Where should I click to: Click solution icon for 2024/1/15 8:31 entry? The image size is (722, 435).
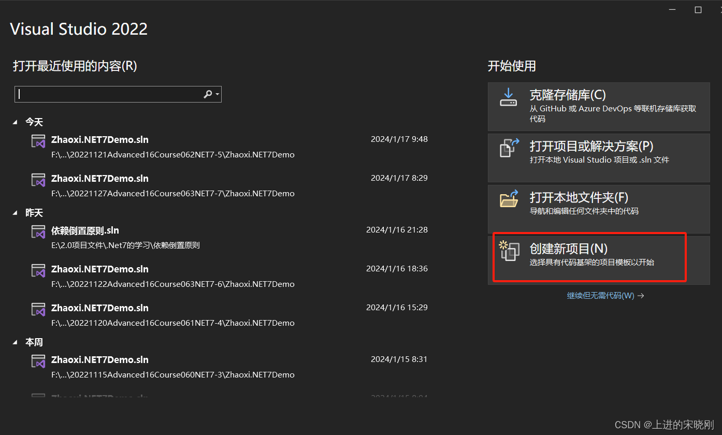(x=38, y=361)
